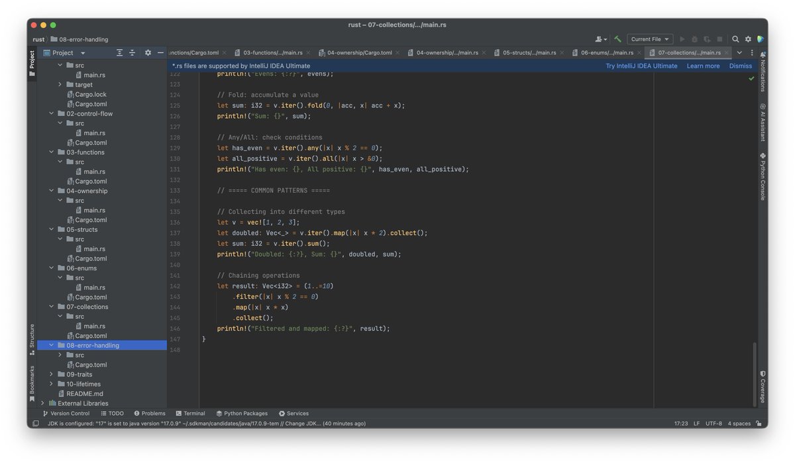This screenshot has height=464, width=795.
Task: Open the user account dropdown in toolbar
Action: (601, 39)
